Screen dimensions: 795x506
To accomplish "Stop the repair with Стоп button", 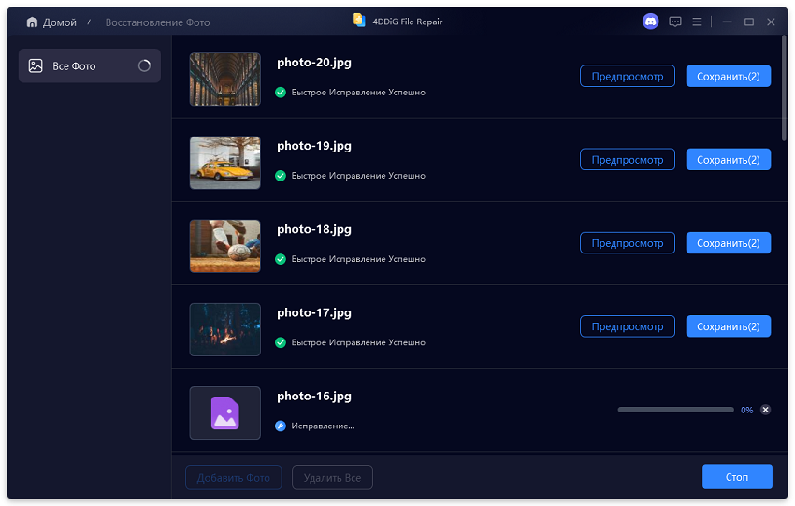I will (x=737, y=477).
